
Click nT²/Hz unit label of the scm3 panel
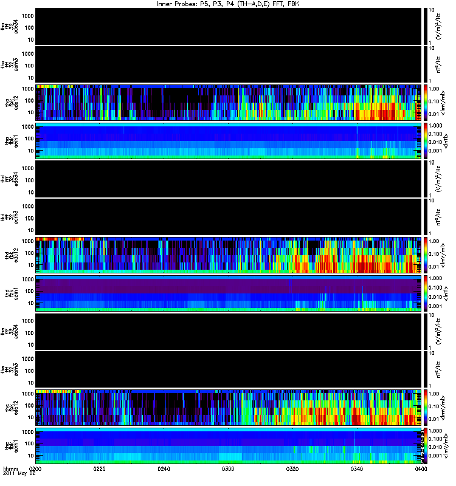(438, 369)
